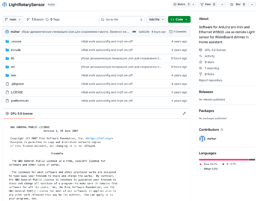Click the pencil edit icon on license

point(184,114)
